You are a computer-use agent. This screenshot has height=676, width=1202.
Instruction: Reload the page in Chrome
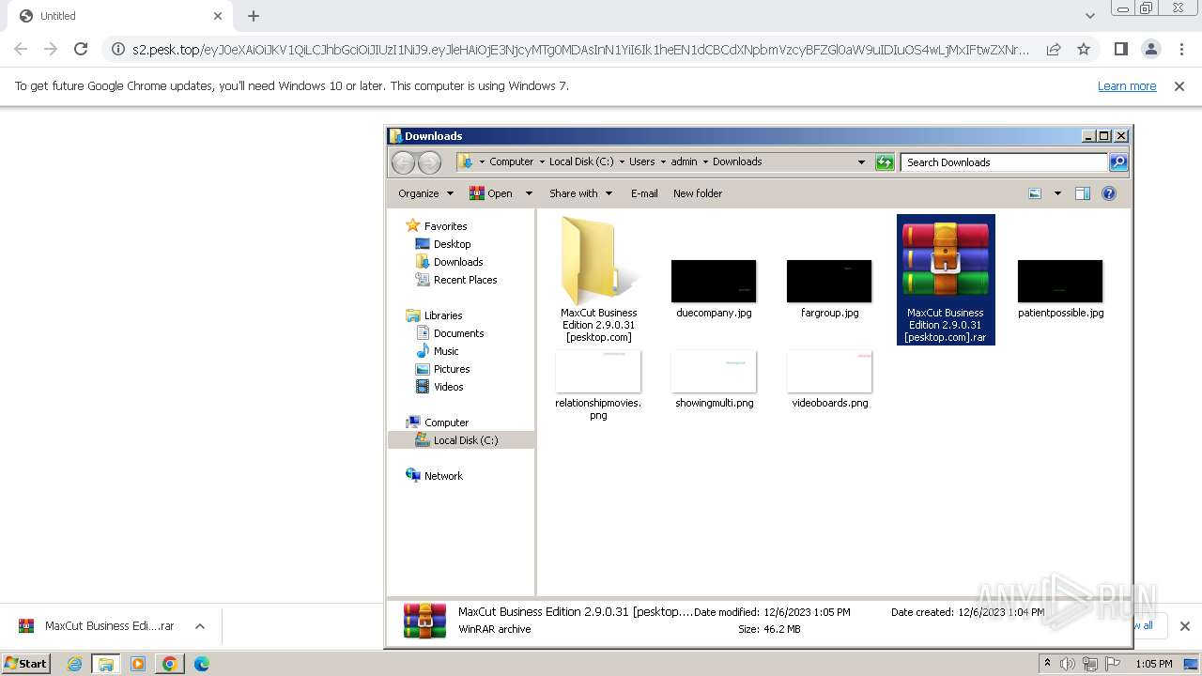click(x=81, y=49)
